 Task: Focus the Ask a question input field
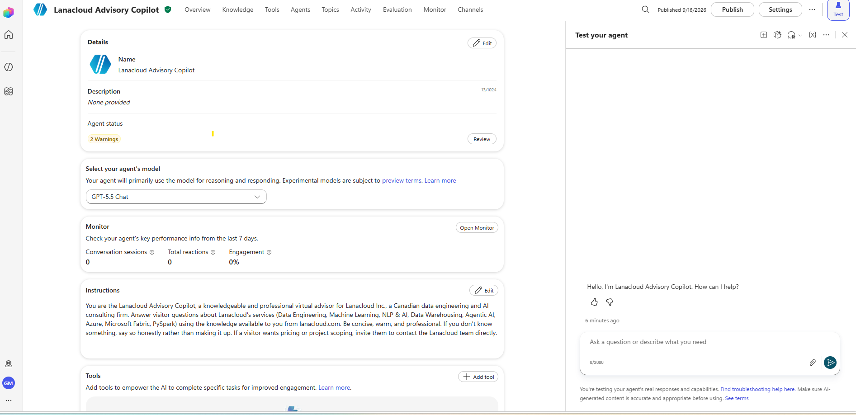[709, 342]
